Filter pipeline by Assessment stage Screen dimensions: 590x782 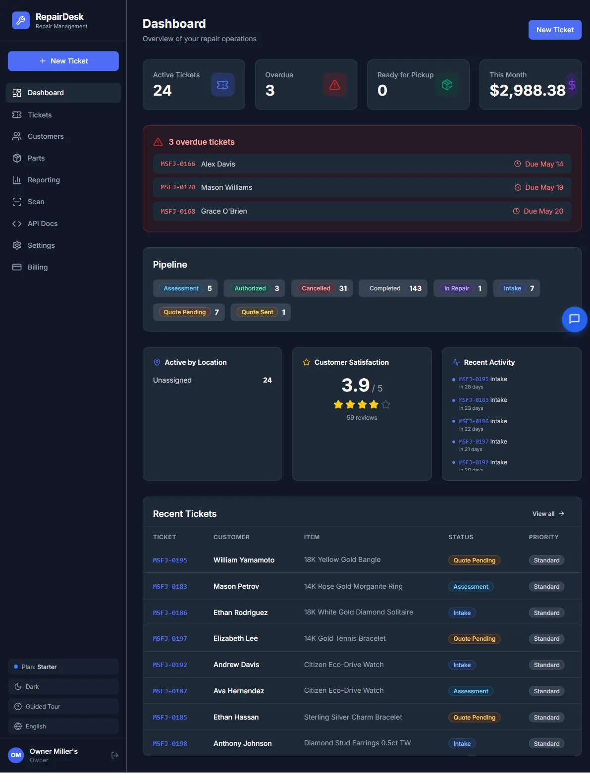[185, 288]
